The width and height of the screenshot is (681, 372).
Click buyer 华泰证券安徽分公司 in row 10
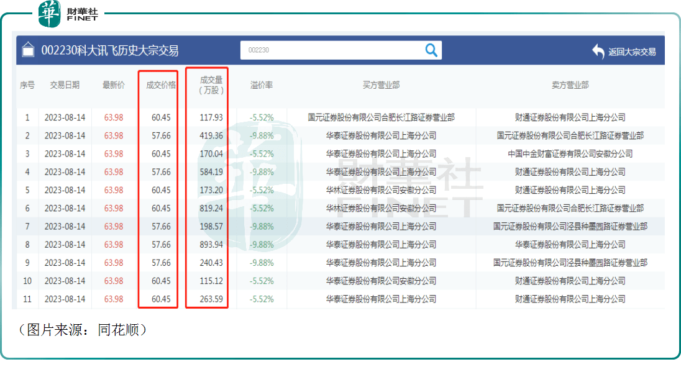[x=381, y=281]
